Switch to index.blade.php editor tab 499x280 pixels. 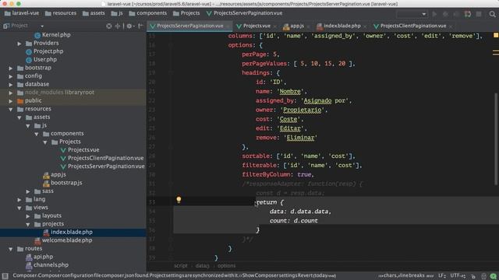pos(342,26)
